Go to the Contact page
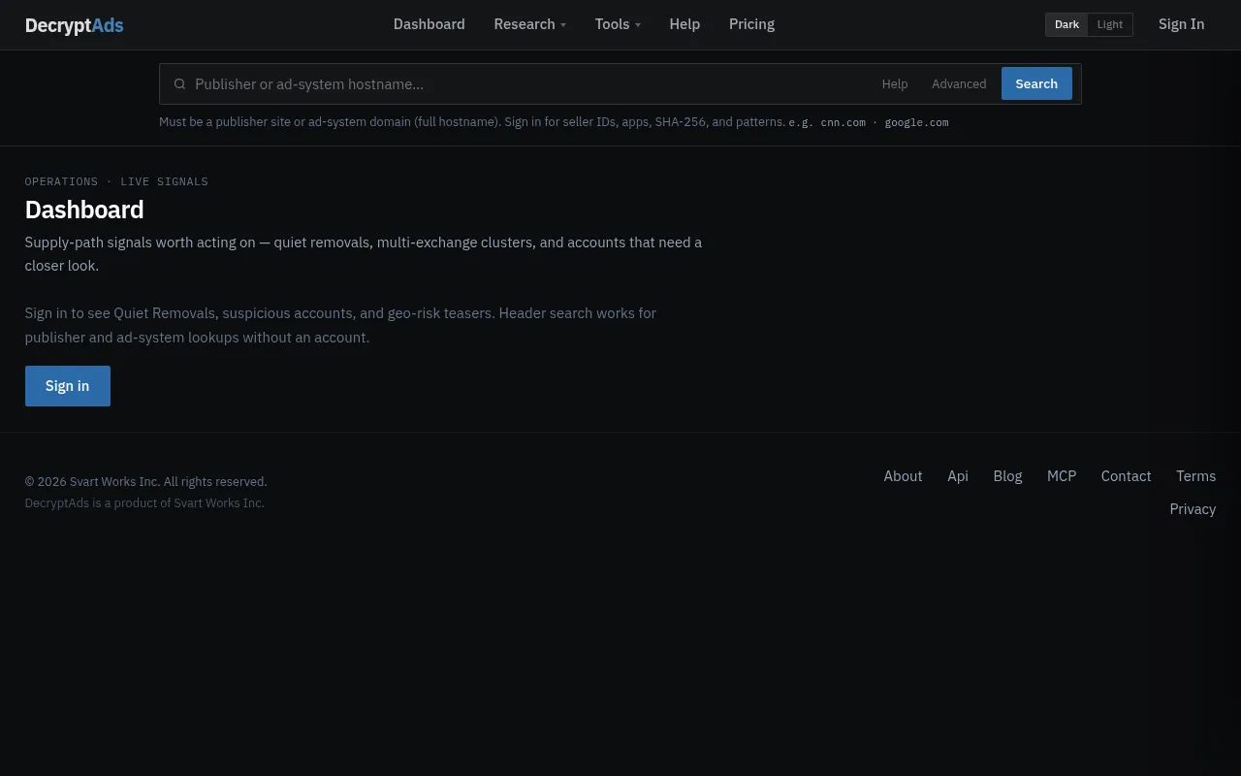Screen dimensions: 1241x776 1126,476
